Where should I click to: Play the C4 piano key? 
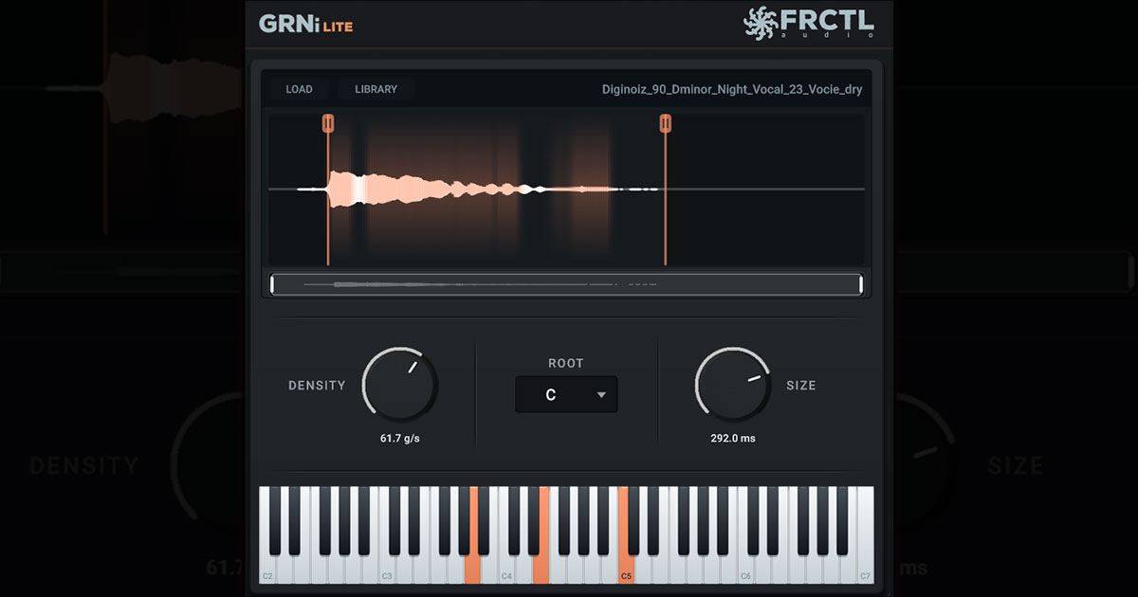[506, 569]
